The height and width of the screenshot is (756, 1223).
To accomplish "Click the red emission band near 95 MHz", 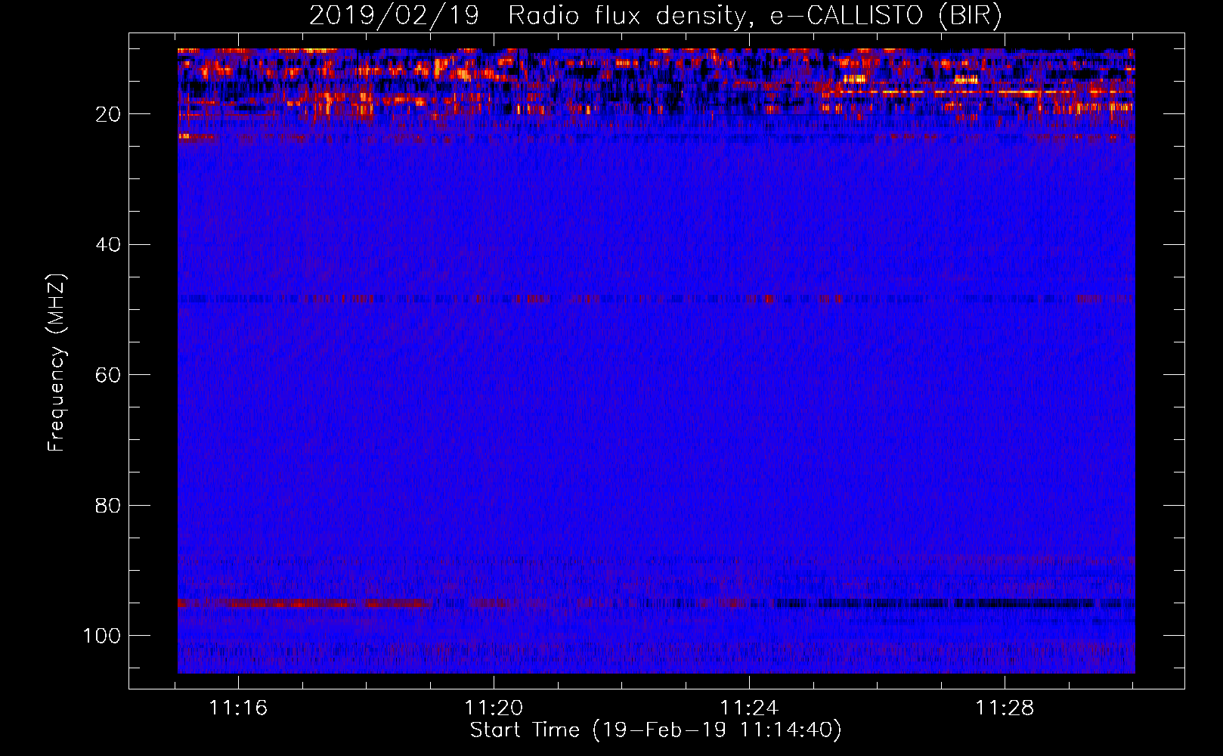I will (302, 603).
